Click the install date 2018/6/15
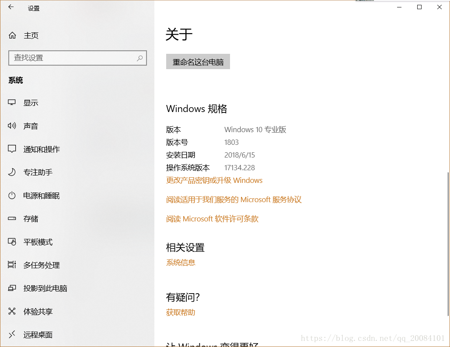Image resolution: width=450 pixels, height=347 pixels. [x=239, y=155]
